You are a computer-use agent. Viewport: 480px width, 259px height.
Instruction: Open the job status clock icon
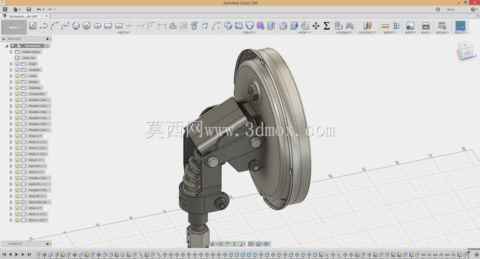click(x=438, y=10)
